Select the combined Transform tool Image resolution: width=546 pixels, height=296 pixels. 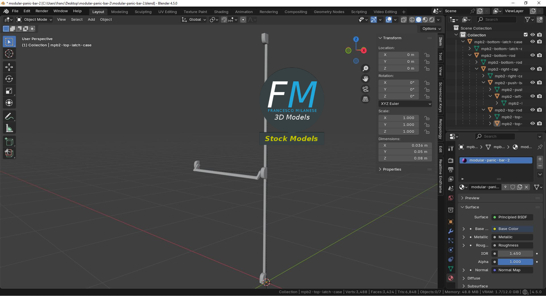pos(9,103)
